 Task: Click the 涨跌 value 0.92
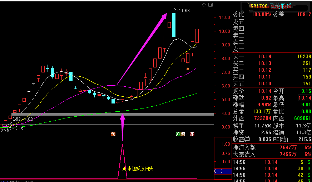coord(266,98)
